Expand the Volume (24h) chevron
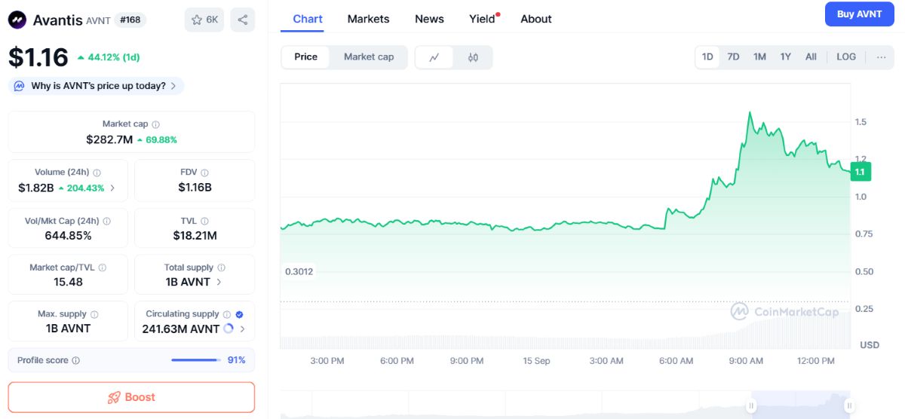905x419 pixels. tap(112, 188)
